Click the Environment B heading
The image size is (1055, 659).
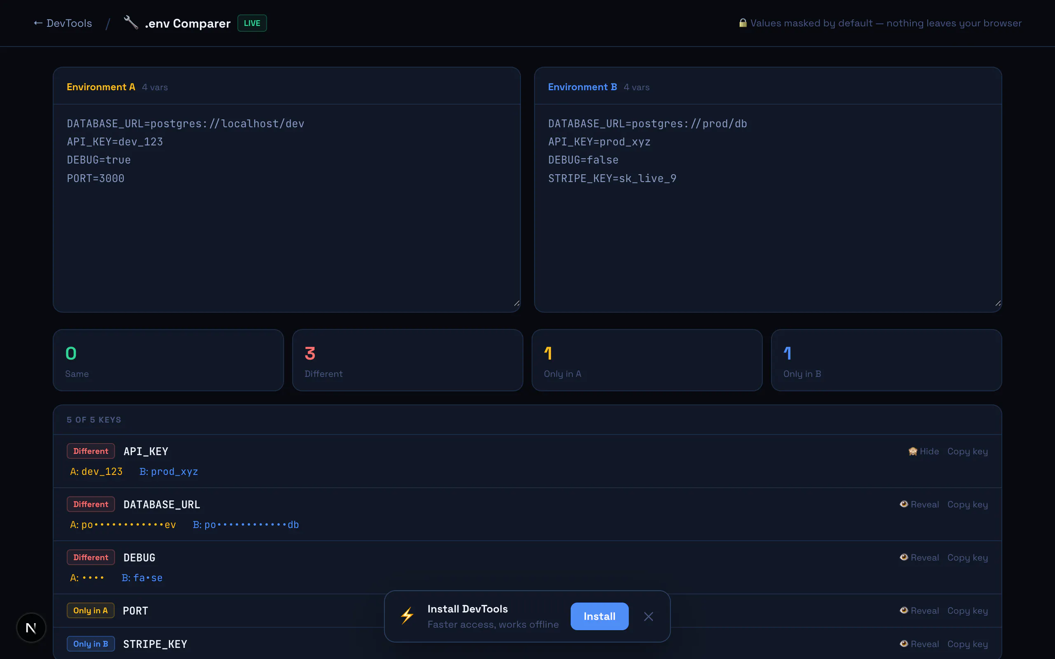coord(582,87)
